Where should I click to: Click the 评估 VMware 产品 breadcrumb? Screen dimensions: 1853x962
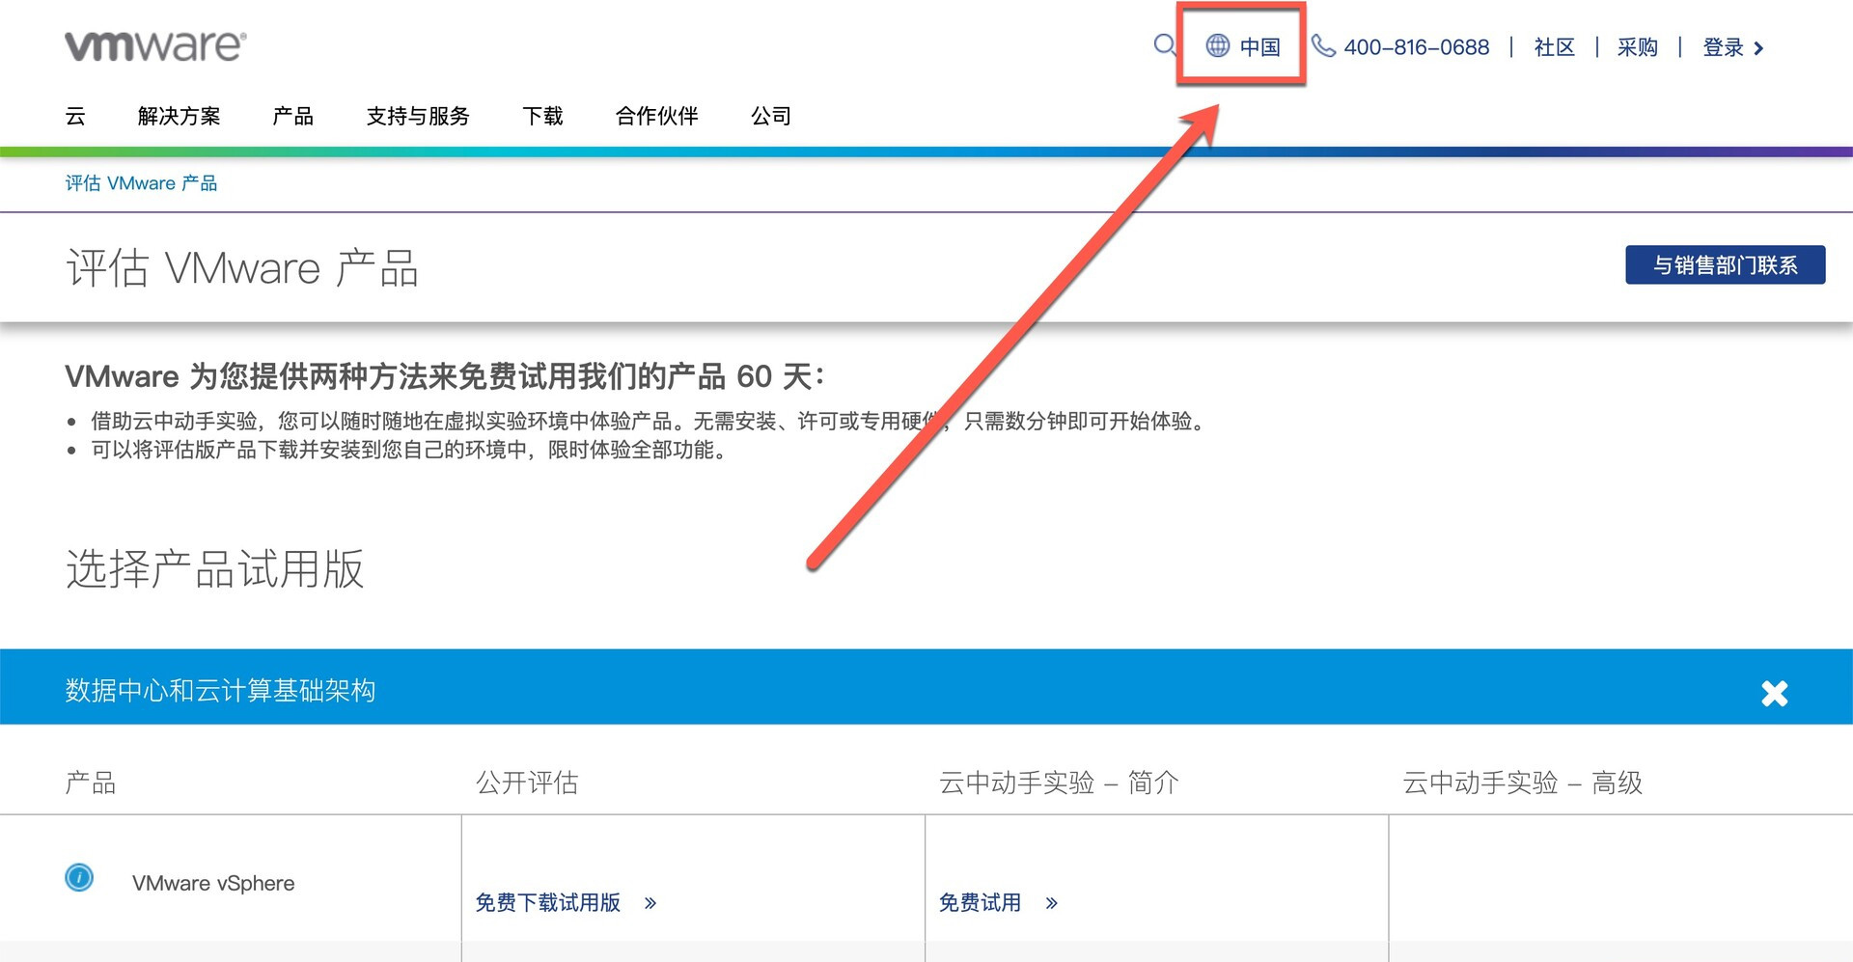(x=141, y=183)
